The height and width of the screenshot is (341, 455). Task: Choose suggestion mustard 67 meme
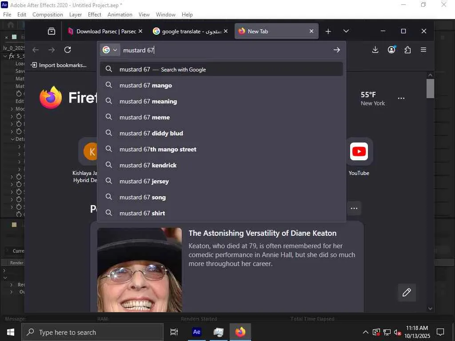(221, 117)
